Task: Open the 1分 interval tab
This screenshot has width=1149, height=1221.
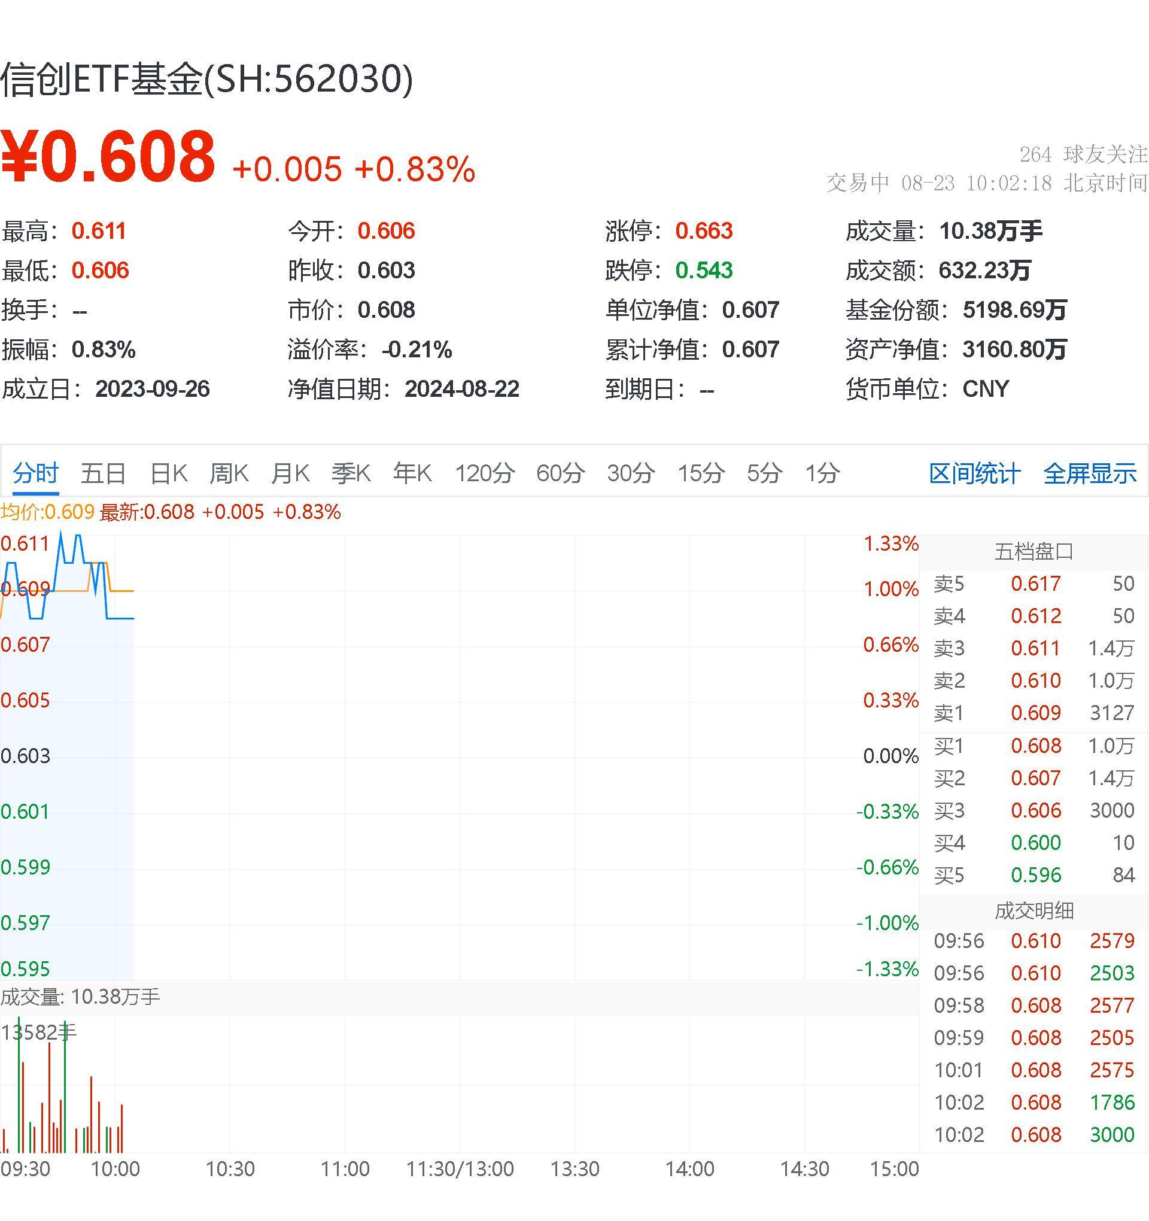Action: [822, 473]
